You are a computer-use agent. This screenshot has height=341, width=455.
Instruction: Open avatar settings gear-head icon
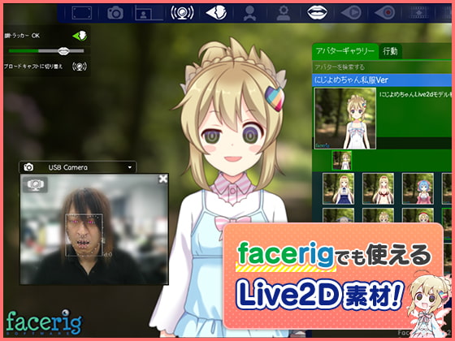(x=284, y=13)
